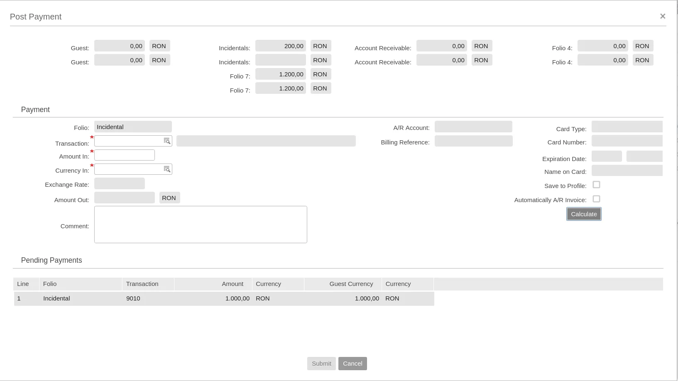Click the Card Number field
Viewport: 678px width, 381px height.
click(627, 141)
